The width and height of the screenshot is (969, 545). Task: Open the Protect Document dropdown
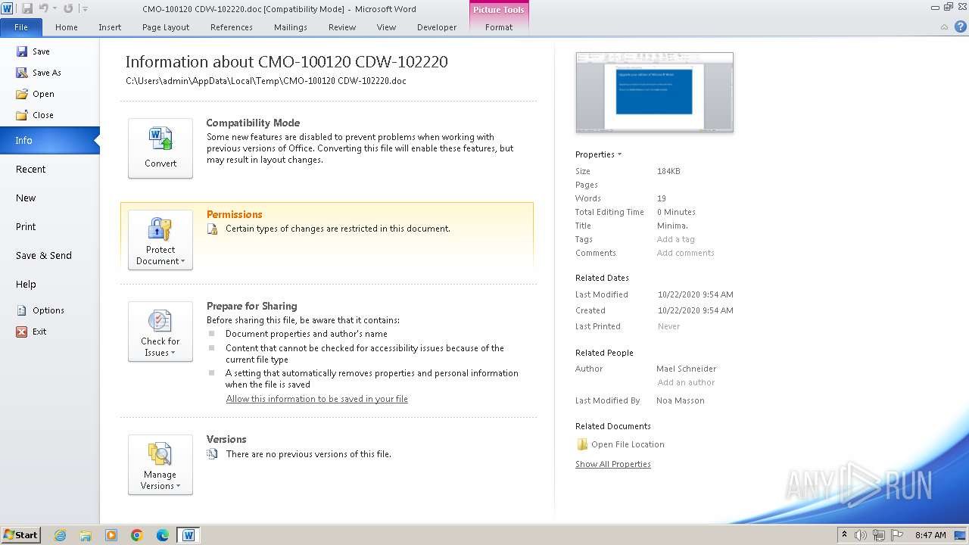pos(160,240)
